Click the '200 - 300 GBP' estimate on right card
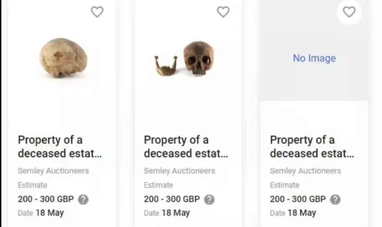Screen dimensions: 382x227 click(x=298, y=199)
